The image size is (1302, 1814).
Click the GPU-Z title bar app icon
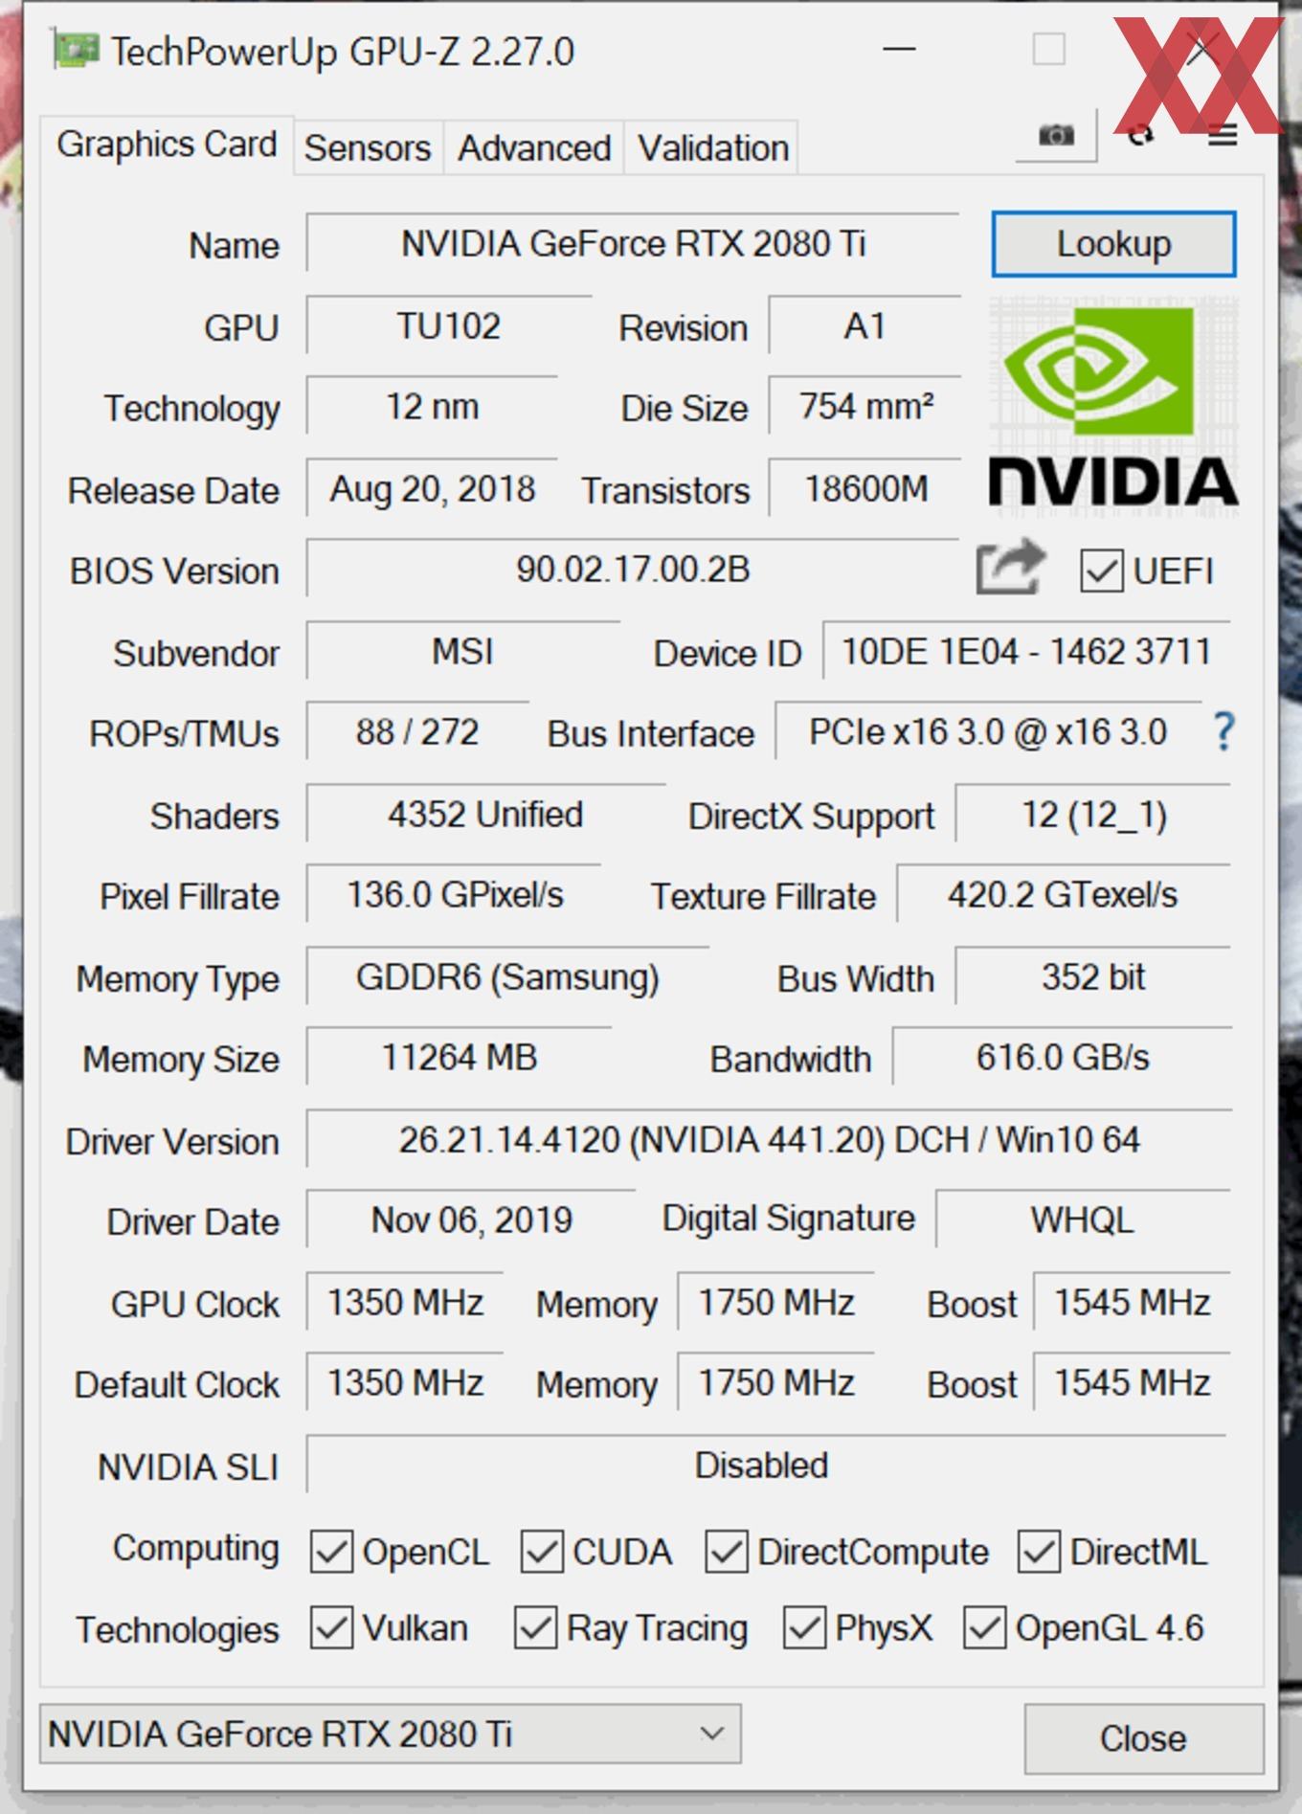[x=76, y=50]
